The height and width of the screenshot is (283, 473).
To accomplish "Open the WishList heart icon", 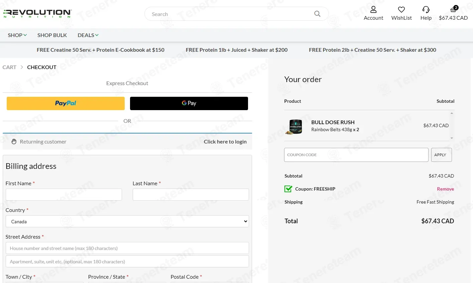I will pos(401,10).
